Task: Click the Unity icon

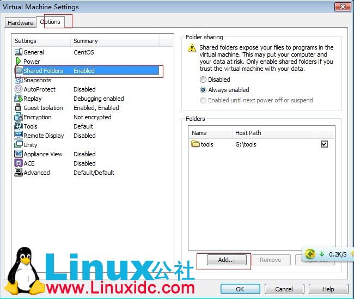Action: click(x=19, y=144)
